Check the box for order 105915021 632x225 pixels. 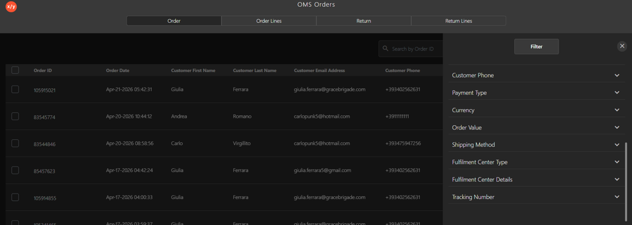coord(15,89)
